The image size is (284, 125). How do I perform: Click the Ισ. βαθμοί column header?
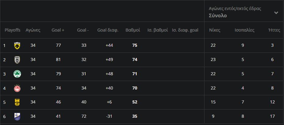pyautogui.click(x=158, y=30)
